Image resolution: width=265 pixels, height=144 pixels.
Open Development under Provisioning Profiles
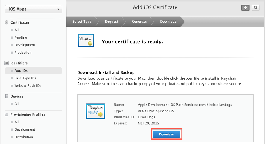(x=25, y=129)
